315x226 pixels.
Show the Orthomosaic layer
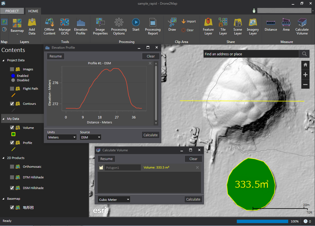point(12,167)
